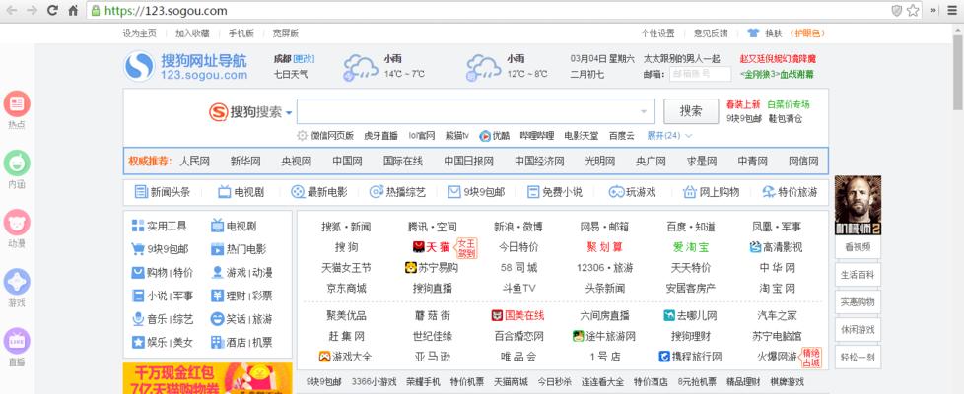964x394 pixels.
Task: Click the 千万现金红包 banner
Action: click(208, 378)
